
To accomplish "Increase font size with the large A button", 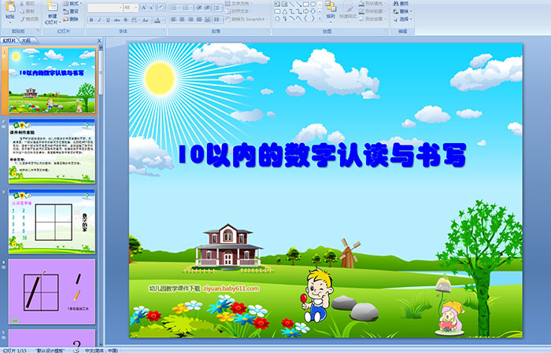I will (x=144, y=7).
